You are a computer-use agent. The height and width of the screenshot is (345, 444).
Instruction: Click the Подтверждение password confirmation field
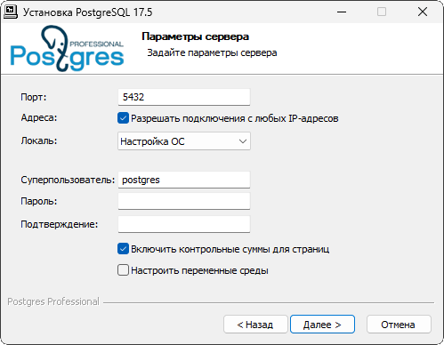click(184, 224)
